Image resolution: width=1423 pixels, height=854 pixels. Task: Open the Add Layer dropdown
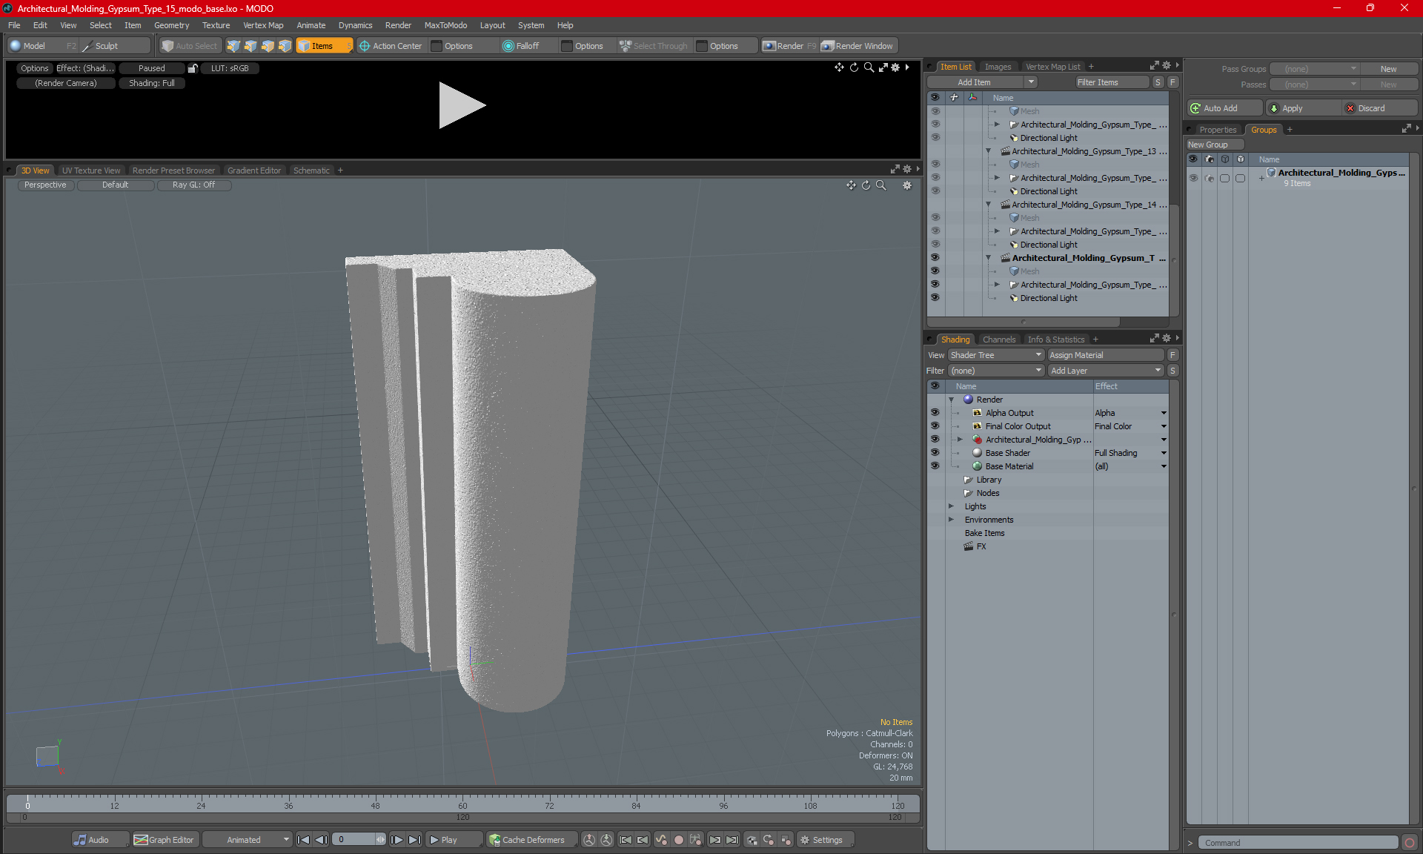(x=1105, y=371)
